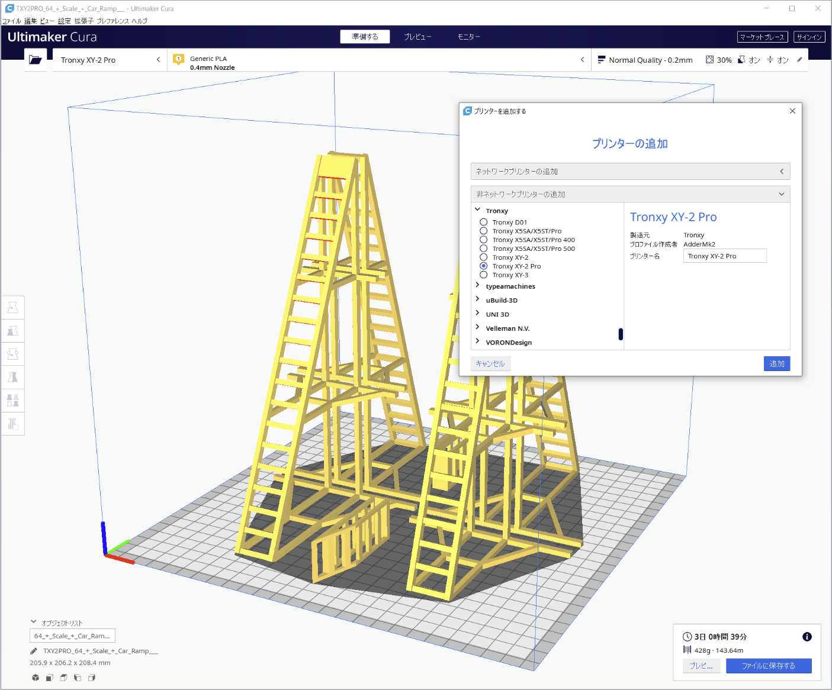Click the サインイン button
The image size is (832, 690).
[809, 37]
